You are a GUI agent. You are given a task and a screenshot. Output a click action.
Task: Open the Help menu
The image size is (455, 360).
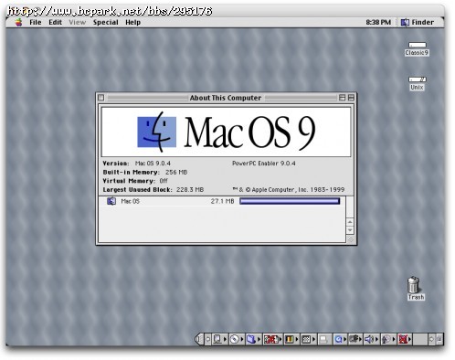[132, 22]
